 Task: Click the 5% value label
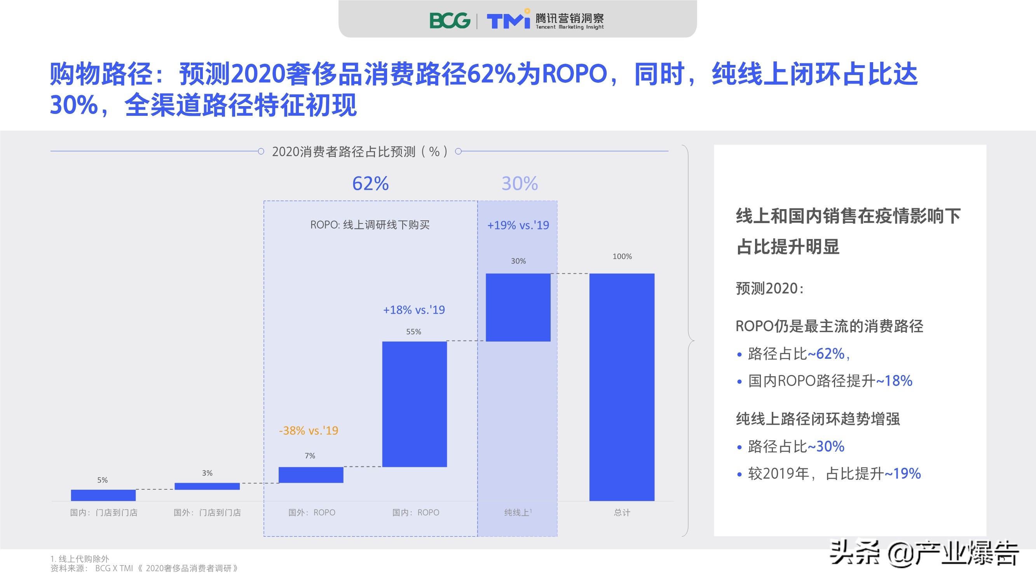tap(103, 480)
